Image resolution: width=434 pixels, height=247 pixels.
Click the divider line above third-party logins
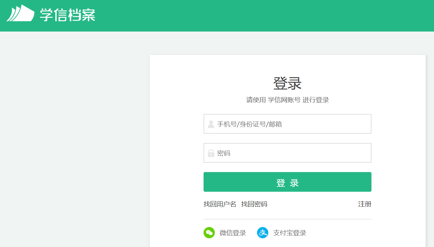click(287, 219)
